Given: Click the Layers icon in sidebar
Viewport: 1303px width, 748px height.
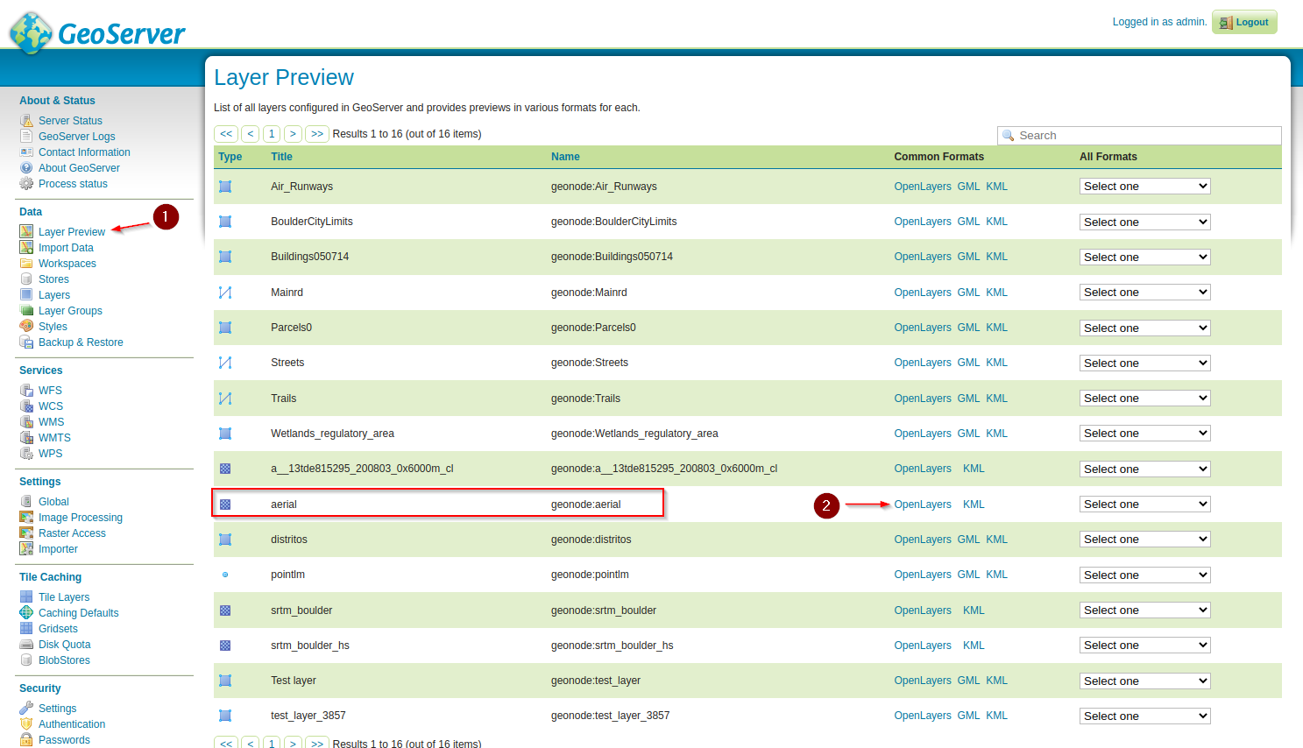Looking at the screenshot, I should [26, 295].
